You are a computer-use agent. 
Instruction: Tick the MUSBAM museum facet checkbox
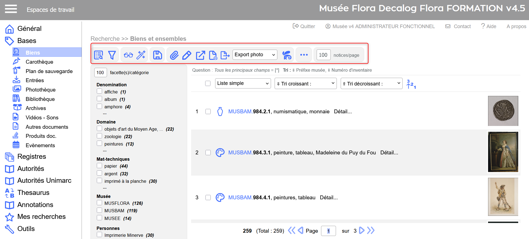(x=100, y=210)
